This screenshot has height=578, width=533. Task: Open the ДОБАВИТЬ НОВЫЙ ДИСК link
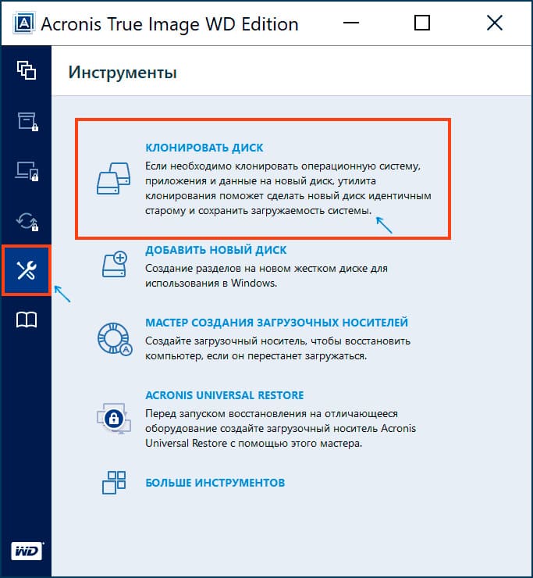tap(216, 250)
